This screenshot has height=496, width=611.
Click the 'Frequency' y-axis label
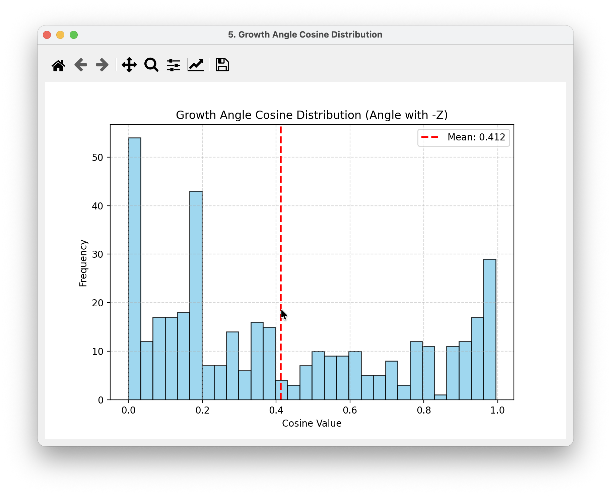pyautogui.click(x=83, y=263)
